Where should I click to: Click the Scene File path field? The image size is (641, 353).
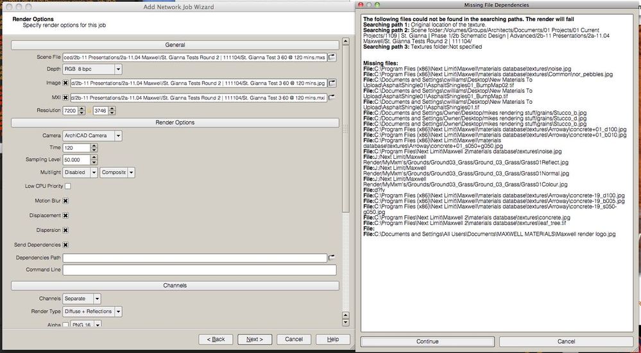click(194, 58)
